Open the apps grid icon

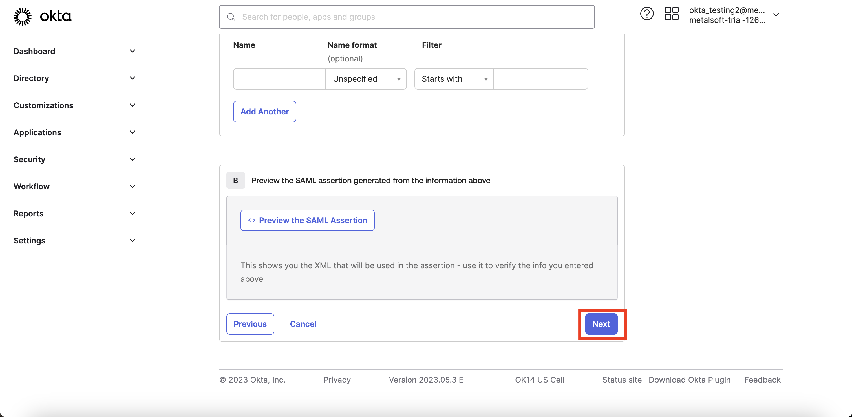point(671,14)
